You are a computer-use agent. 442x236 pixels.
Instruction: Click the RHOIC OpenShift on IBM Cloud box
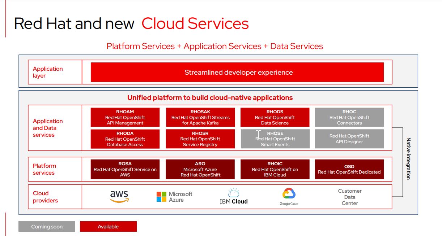click(x=275, y=169)
